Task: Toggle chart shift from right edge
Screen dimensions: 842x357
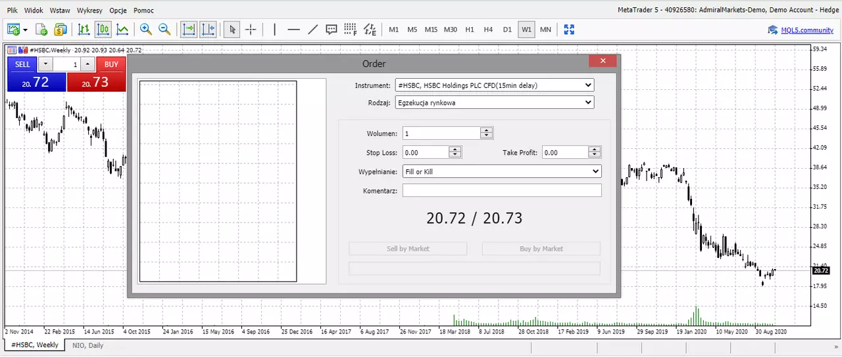Action: click(209, 30)
